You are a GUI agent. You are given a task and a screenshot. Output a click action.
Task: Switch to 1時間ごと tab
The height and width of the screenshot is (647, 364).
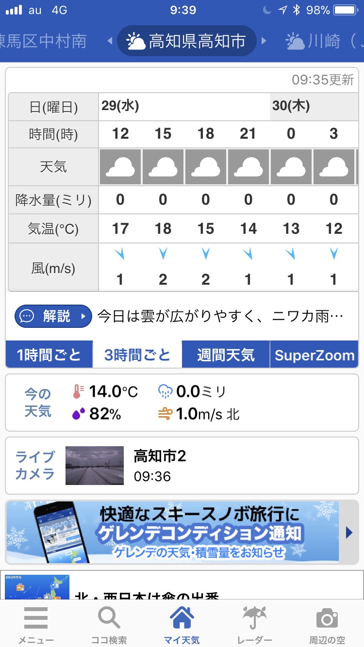[49, 355]
